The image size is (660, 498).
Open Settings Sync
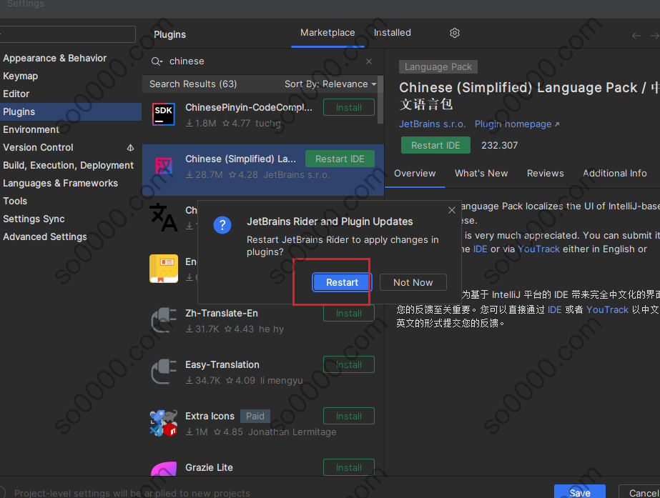pyautogui.click(x=34, y=219)
